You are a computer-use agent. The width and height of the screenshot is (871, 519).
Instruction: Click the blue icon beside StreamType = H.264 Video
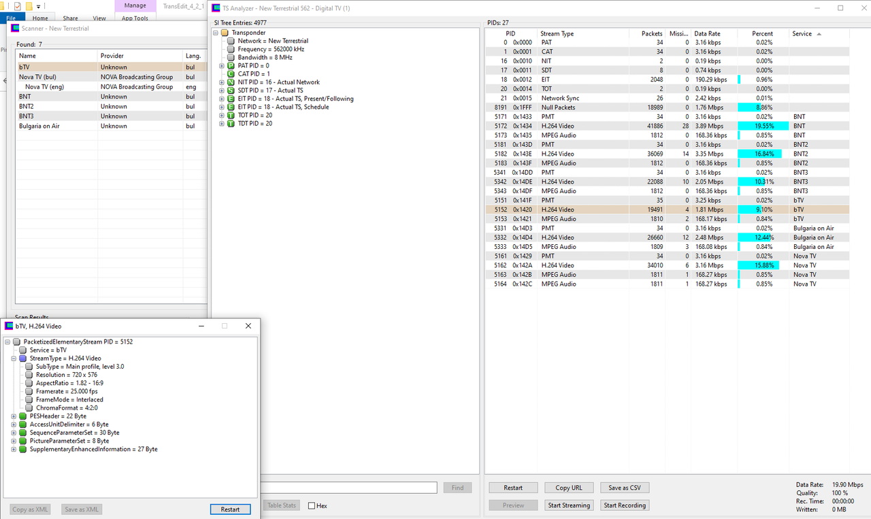tap(23, 358)
